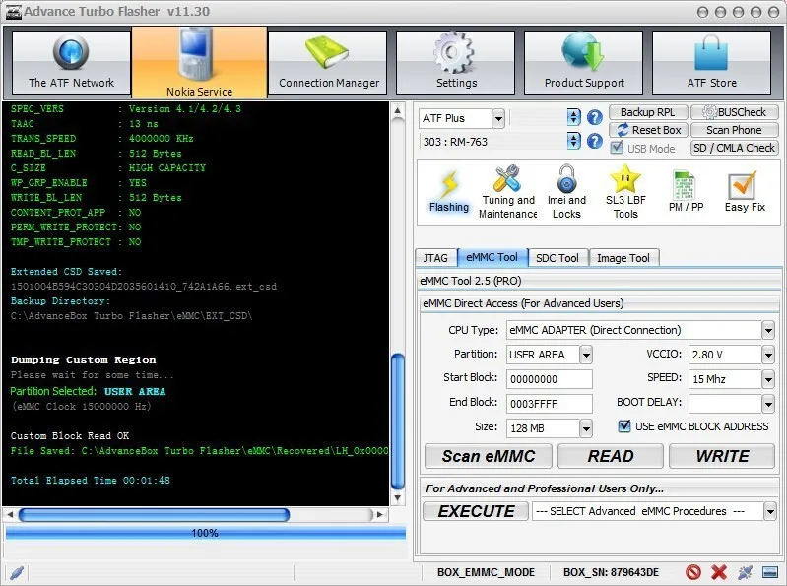This screenshot has height=586, width=787.
Task: Click the Reset Box button
Action: [x=647, y=130]
